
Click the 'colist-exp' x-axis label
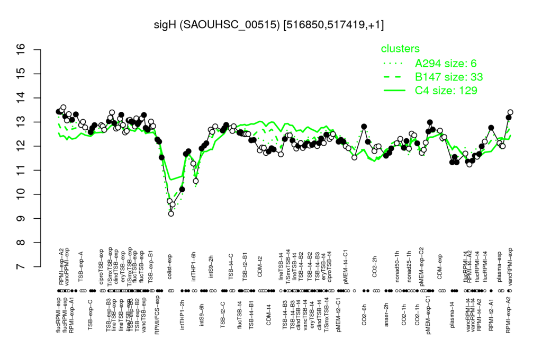tap(170, 266)
